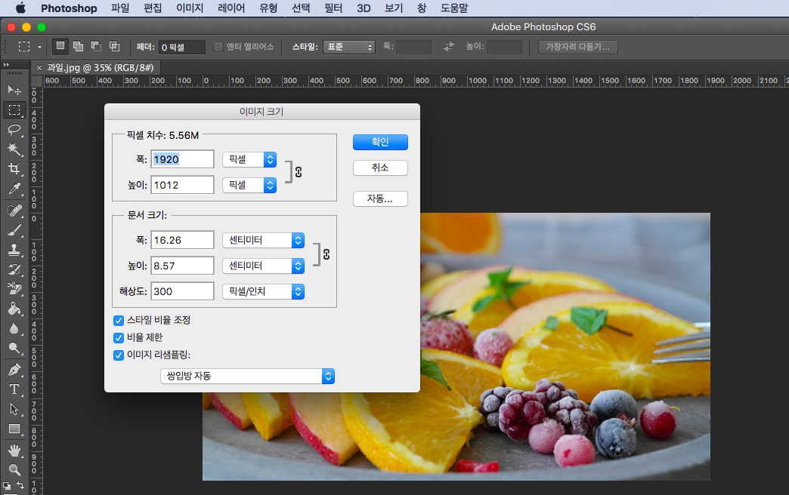Toggle pixel dimensions chain link icon

299,172
